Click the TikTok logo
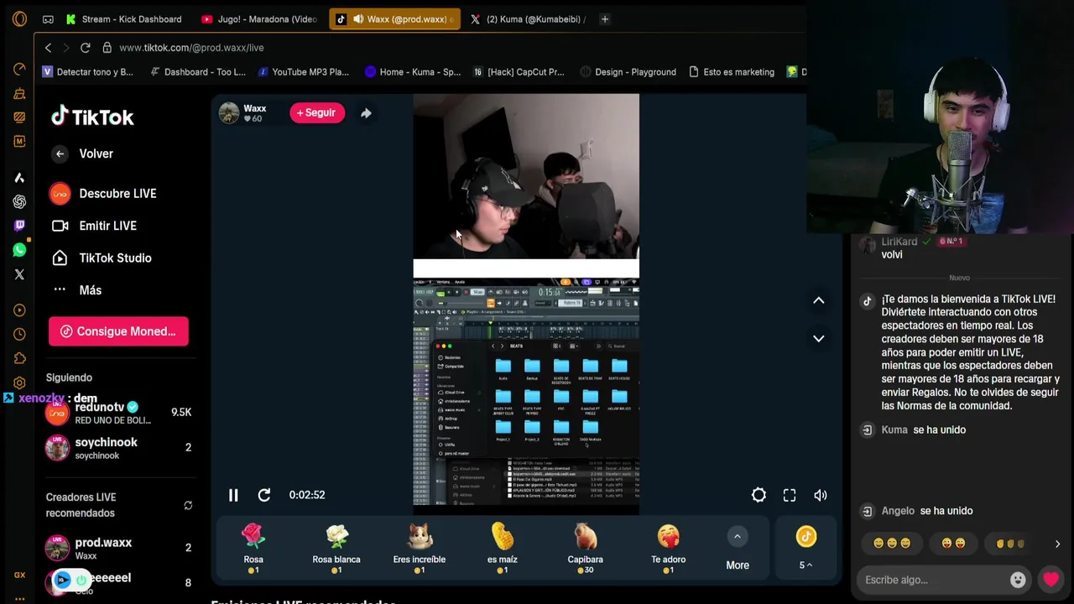Image resolution: width=1074 pixels, height=604 pixels. [92, 117]
